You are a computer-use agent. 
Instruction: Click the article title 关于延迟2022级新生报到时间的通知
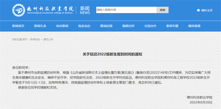[112, 54]
